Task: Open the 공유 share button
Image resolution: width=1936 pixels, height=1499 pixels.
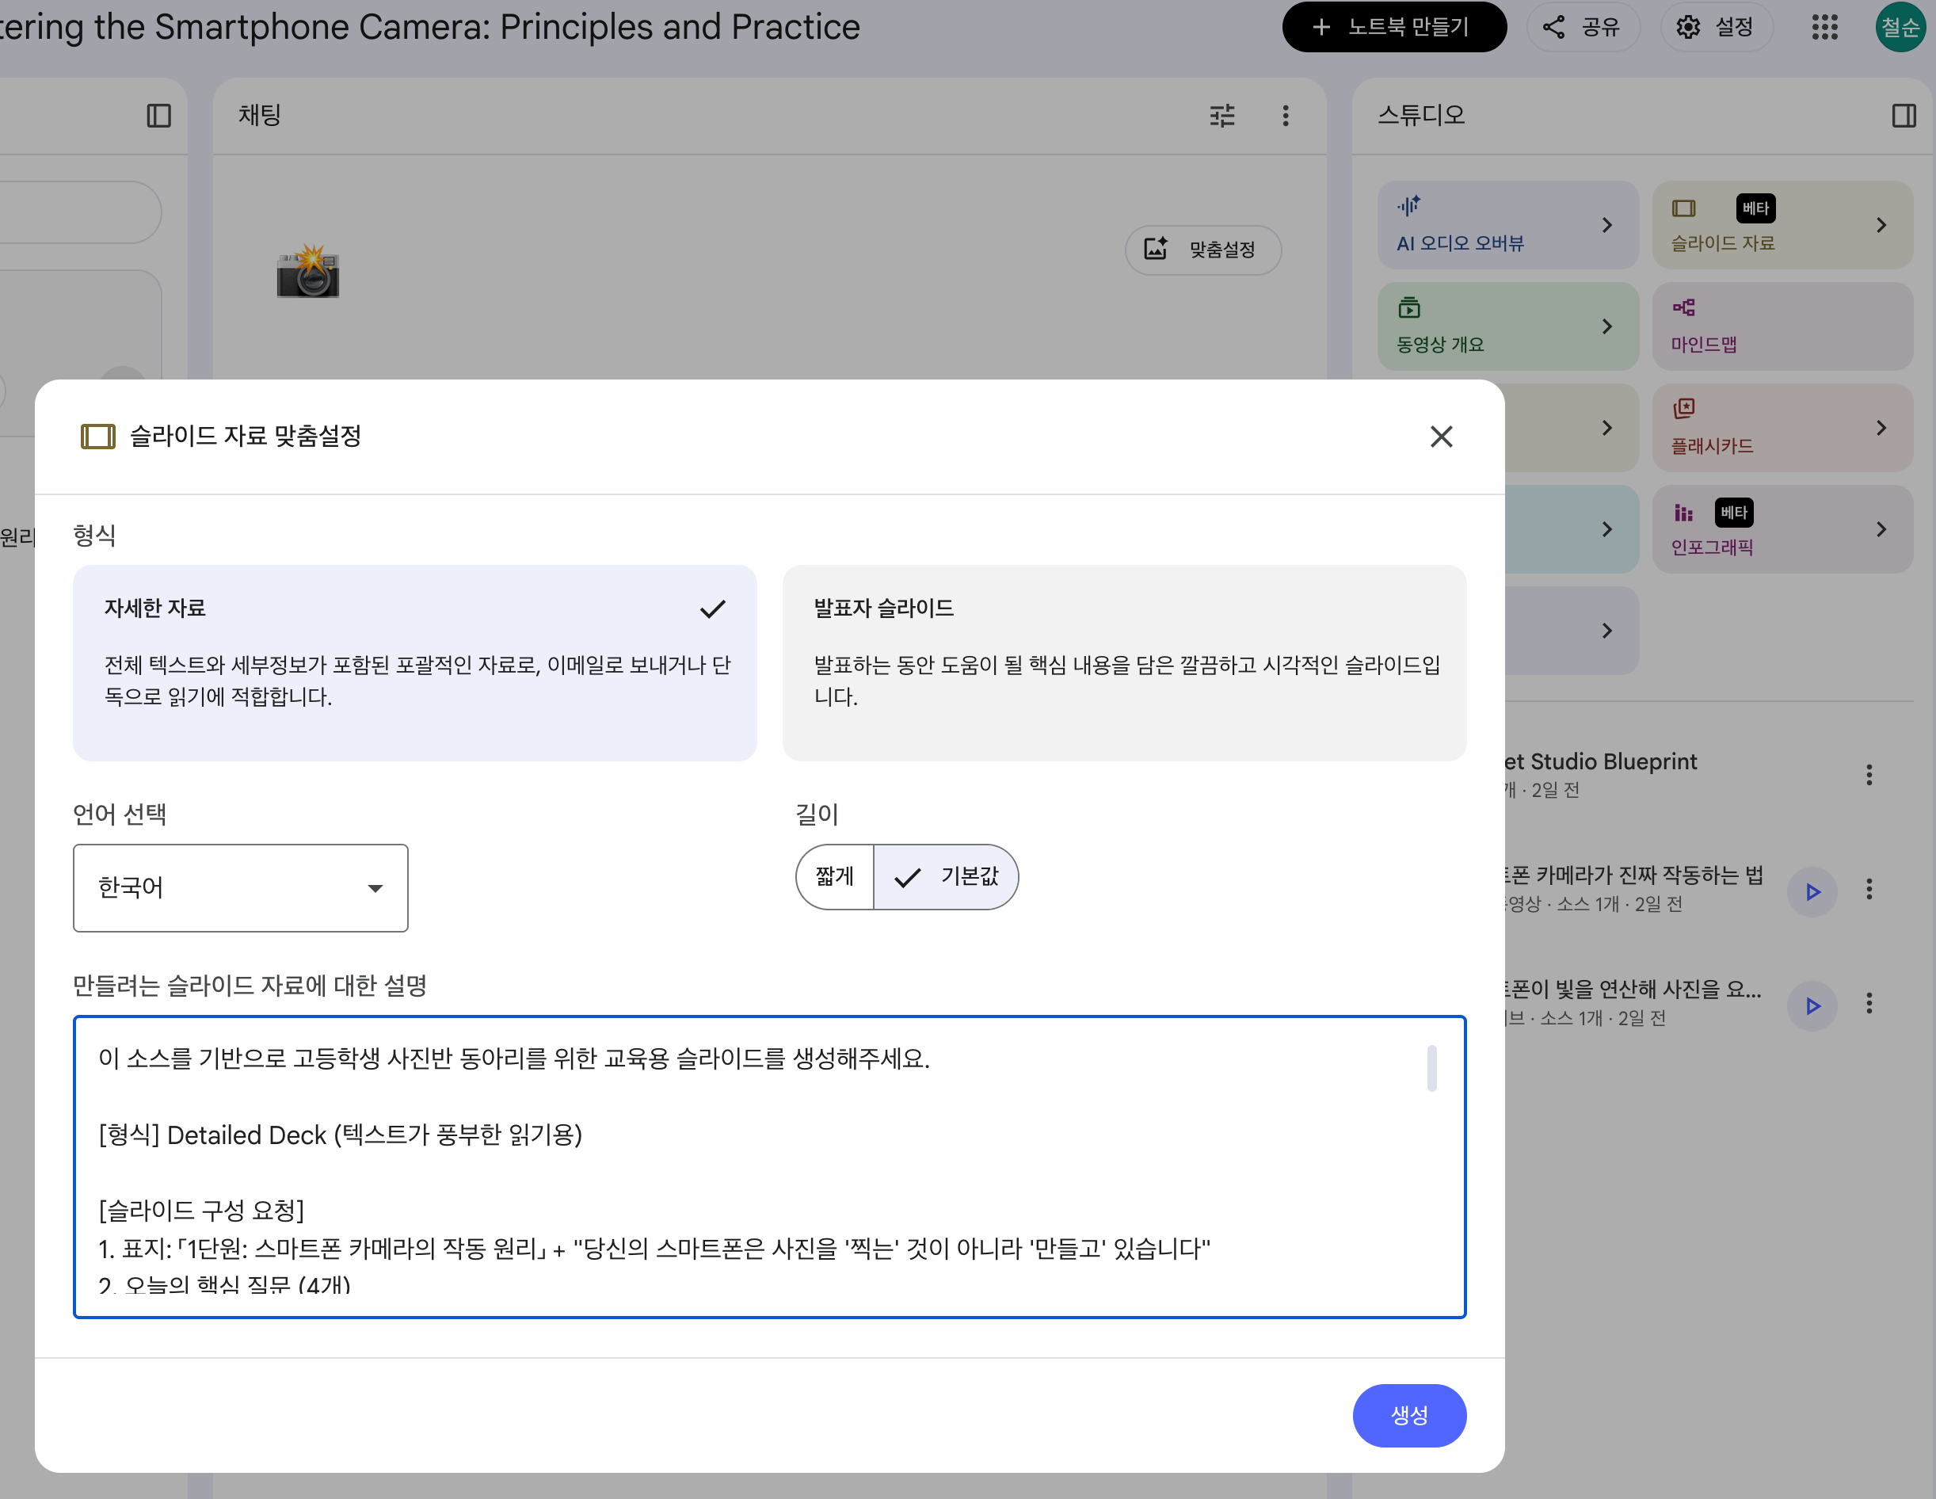Action: pyautogui.click(x=1583, y=28)
